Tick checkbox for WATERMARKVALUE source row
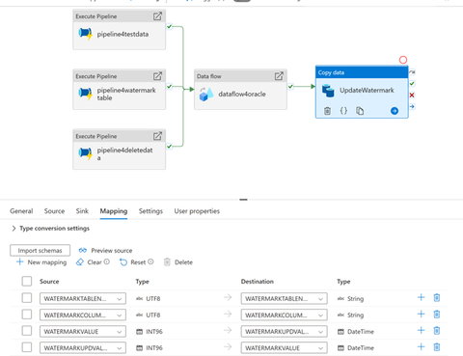463x356 pixels. 27,331
